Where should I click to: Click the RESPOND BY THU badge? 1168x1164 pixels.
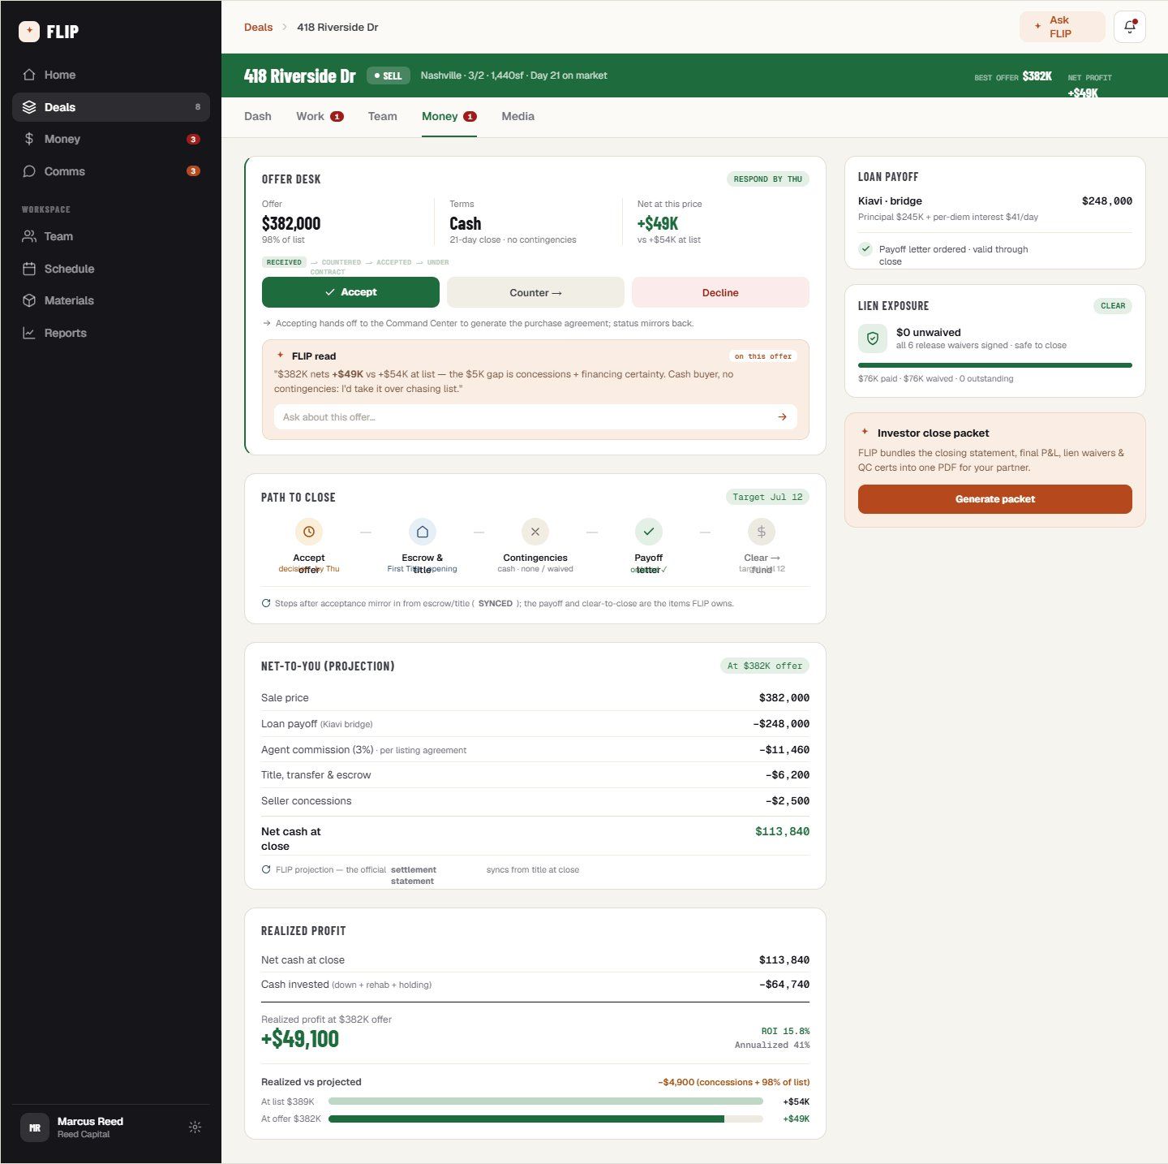click(767, 179)
